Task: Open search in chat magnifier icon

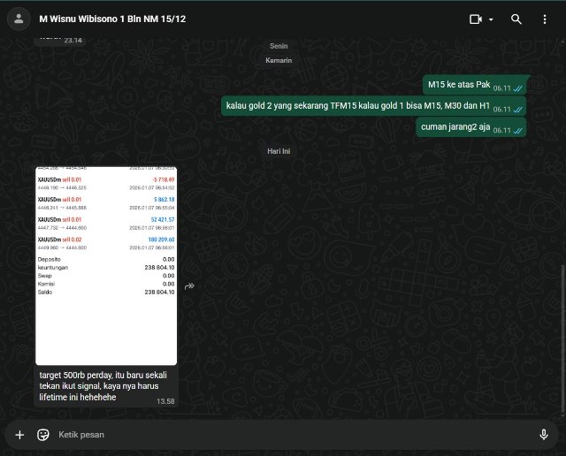Action: [x=516, y=19]
